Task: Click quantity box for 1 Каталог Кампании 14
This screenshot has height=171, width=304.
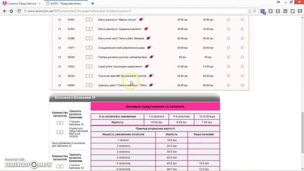Action: coord(60,166)
